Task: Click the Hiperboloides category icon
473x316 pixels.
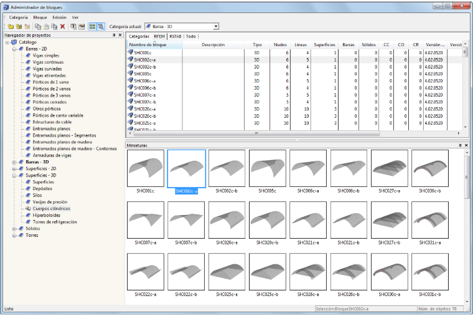Action: click(29, 216)
